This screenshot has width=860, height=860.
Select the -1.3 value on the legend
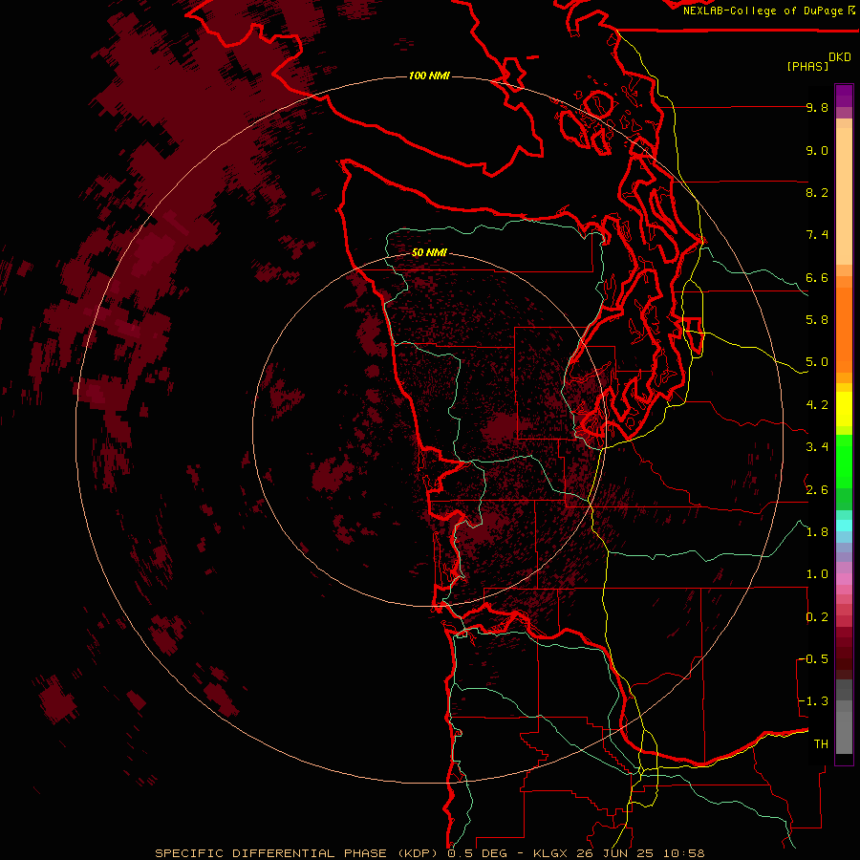click(813, 701)
